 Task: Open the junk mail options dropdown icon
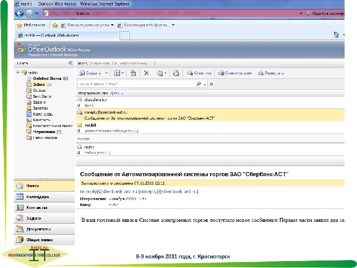pyautogui.click(x=162, y=73)
